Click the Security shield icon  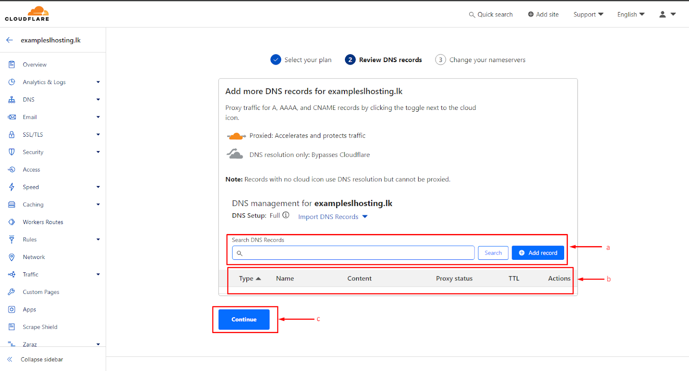click(x=12, y=152)
